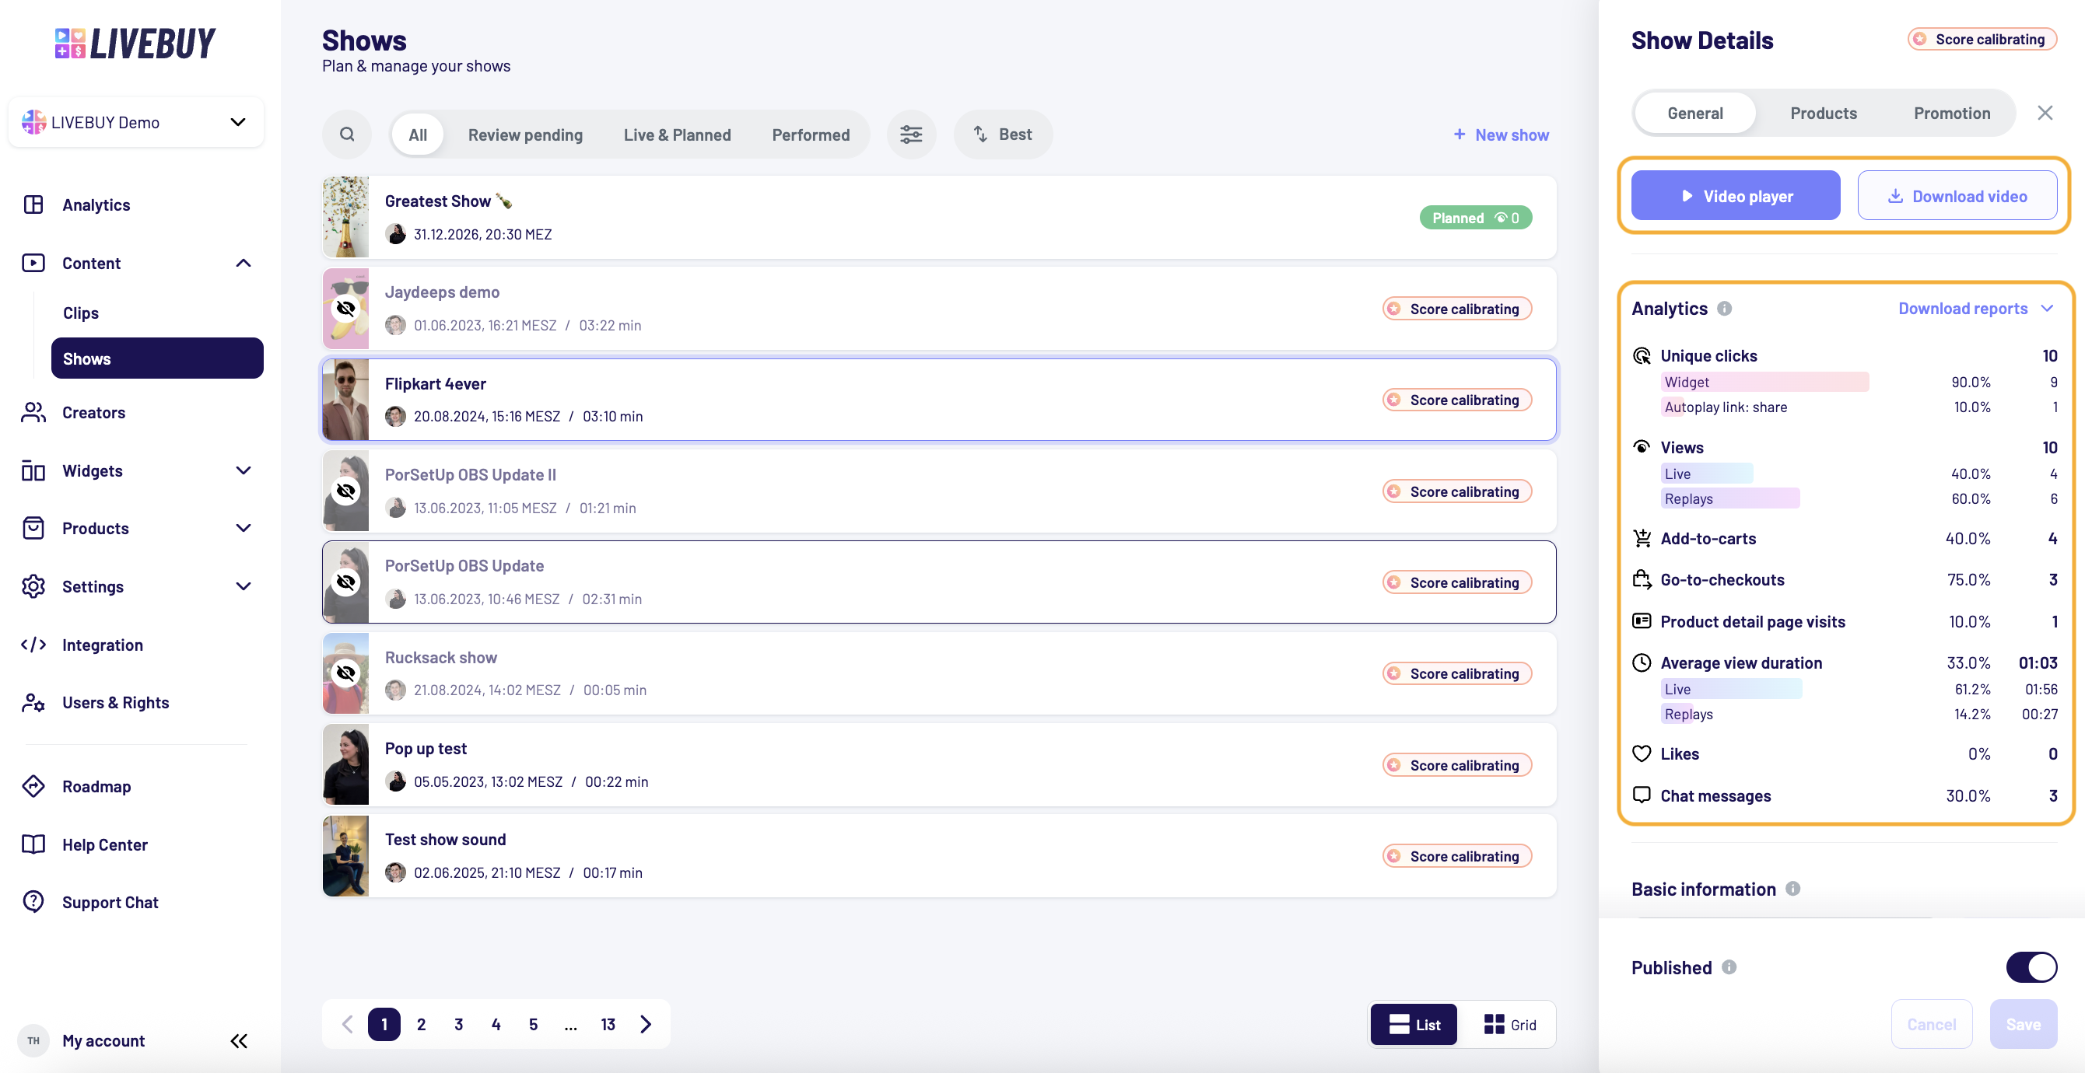Screen dimensions: 2085x1073
Task: Open the Greatest Show thumbnail
Action: click(345, 217)
